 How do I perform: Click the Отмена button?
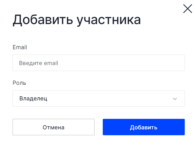(x=54, y=127)
